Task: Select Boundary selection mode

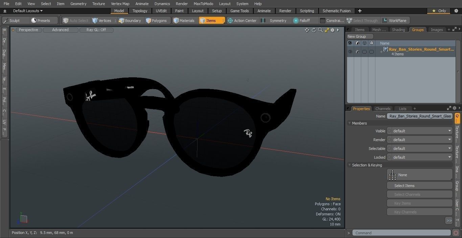Action: tap(130, 21)
